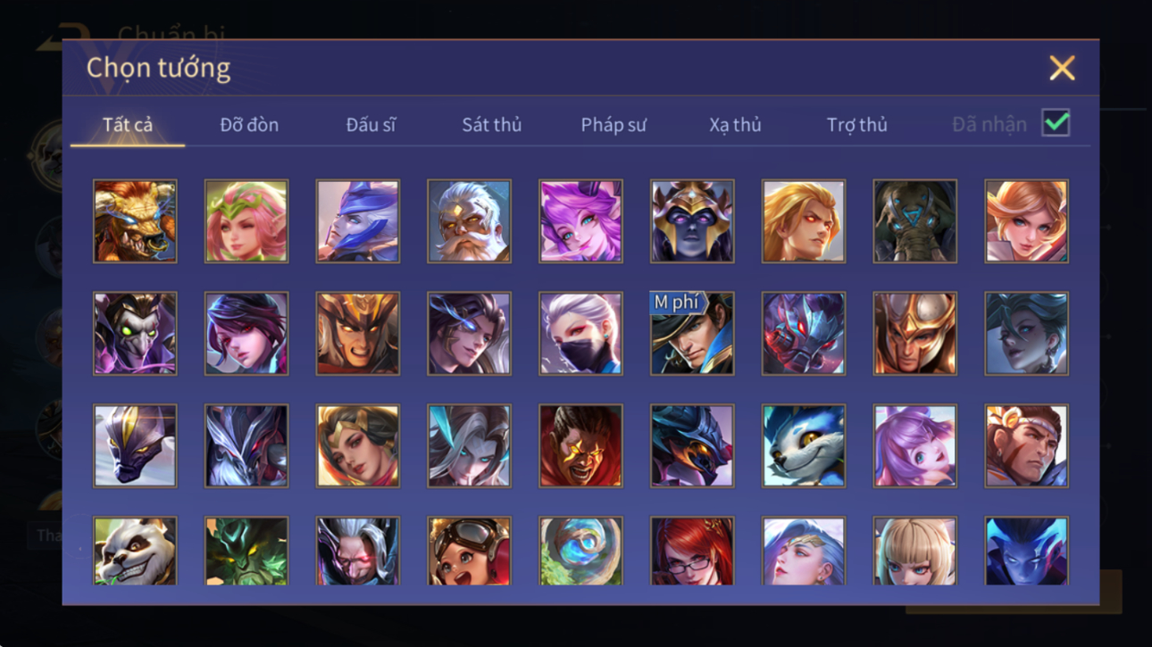Select the golden-helmeted spartan warrior hero
The width and height of the screenshot is (1152, 647).
(x=914, y=334)
